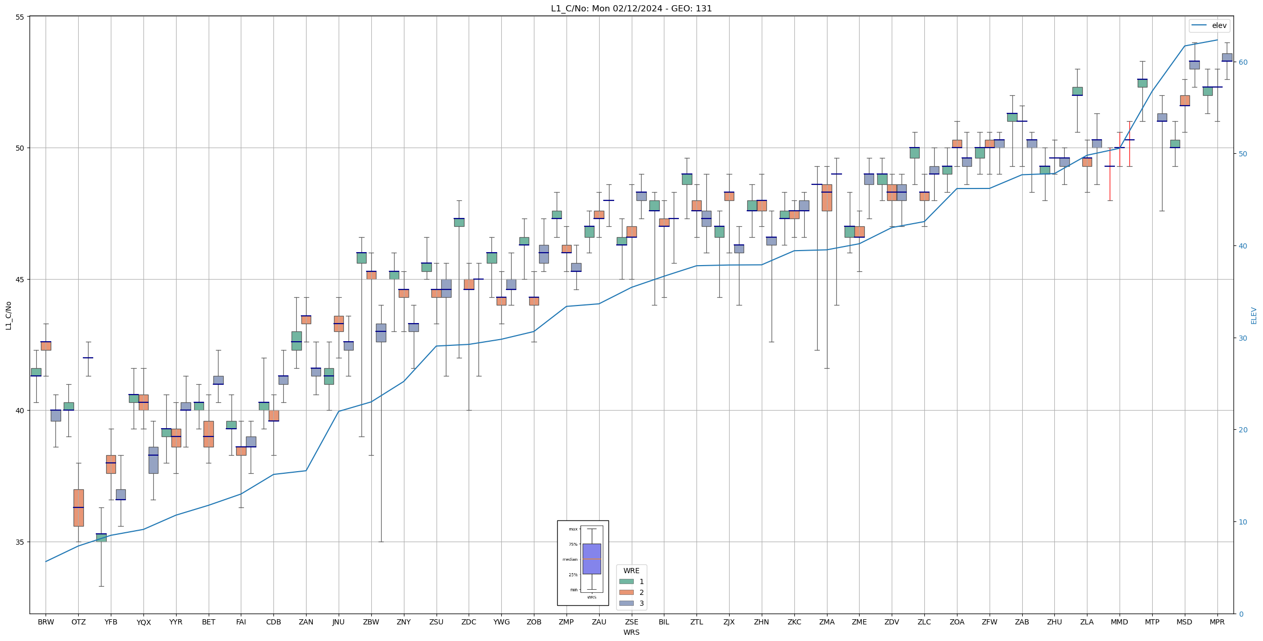1263x641 pixels.
Task: Click the 35 tick on left axis
Action: (x=20, y=542)
